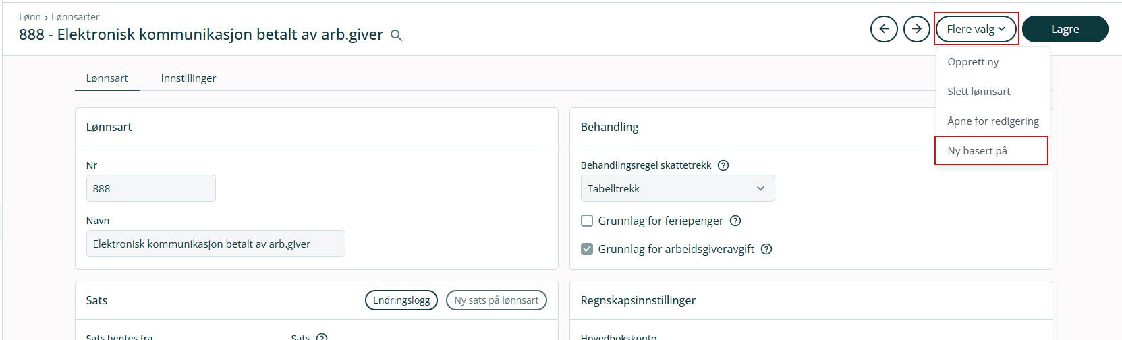Click the Navn input field

[x=215, y=244]
